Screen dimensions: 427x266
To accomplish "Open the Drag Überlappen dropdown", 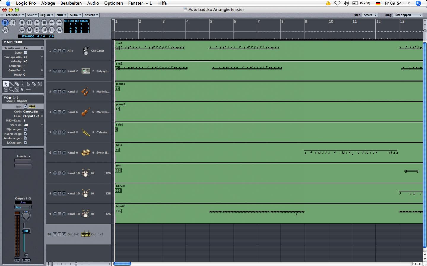I will (x=408, y=15).
